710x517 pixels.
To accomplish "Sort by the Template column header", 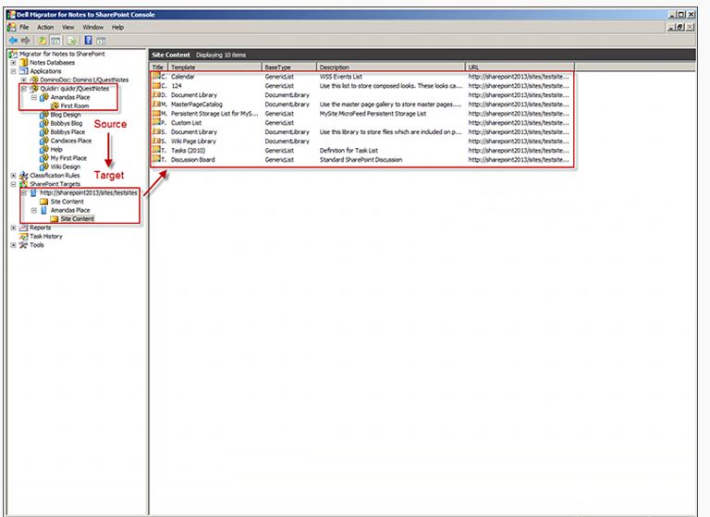I will (x=215, y=68).
